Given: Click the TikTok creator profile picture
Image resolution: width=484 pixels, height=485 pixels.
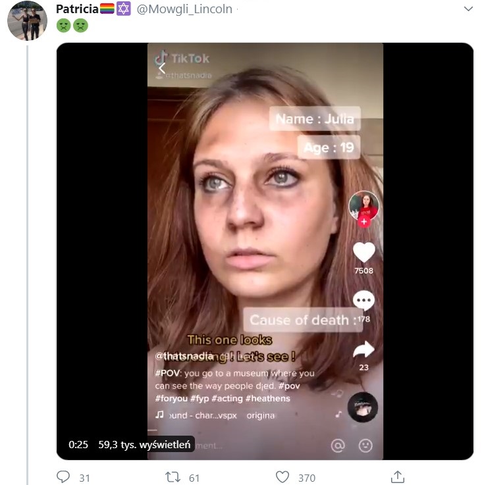Looking at the screenshot, I should click(363, 206).
